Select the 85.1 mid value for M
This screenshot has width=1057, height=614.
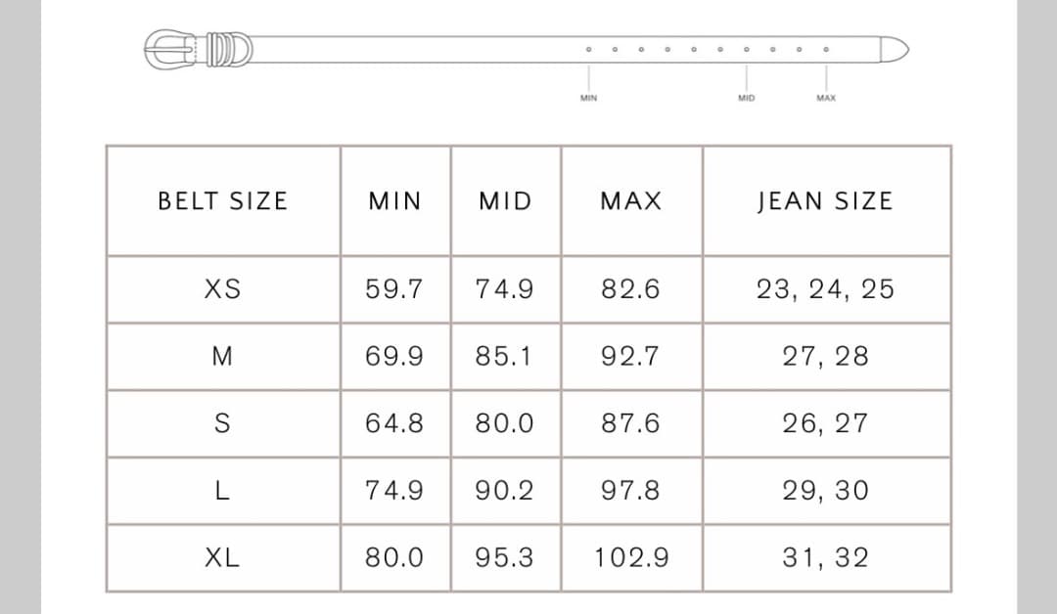pos(505,357)
